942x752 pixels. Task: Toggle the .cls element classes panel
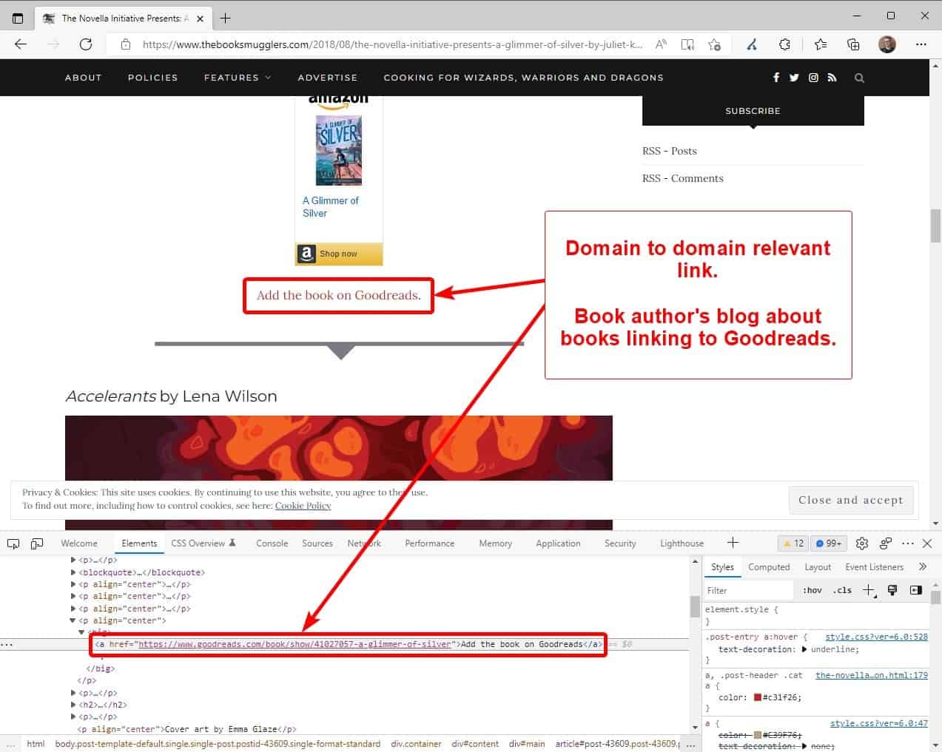(x=842, y=590)
